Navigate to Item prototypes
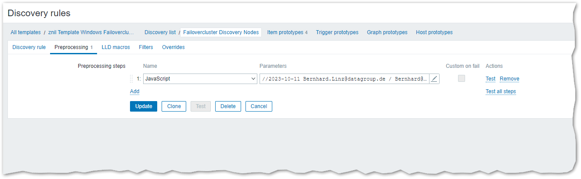The height and width of the screenshot is (179, 581). tap(287, 32)
